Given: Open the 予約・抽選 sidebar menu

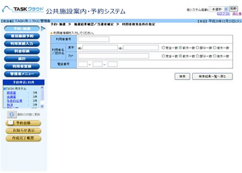Looking at the screenshot, I should (x=22, y=28).
